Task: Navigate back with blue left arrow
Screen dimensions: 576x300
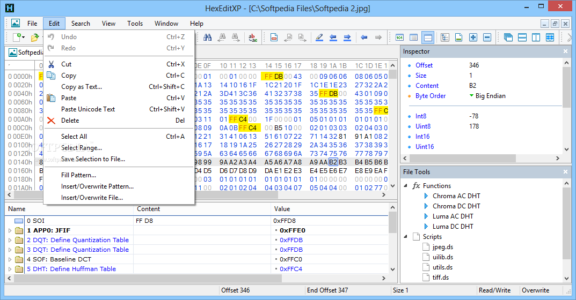Action: pos(364,37)
